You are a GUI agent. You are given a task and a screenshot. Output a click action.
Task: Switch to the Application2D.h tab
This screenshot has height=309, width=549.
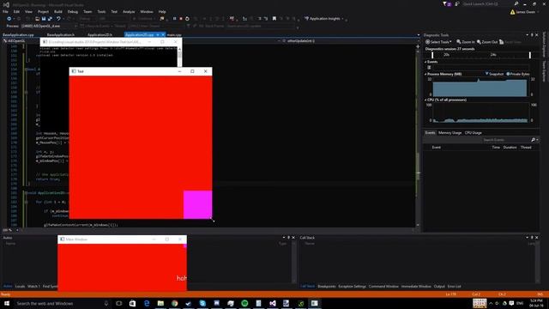[100, 35]
